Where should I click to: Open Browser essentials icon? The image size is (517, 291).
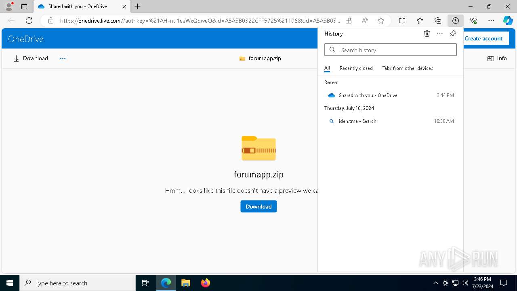click(x=473, y=21)
